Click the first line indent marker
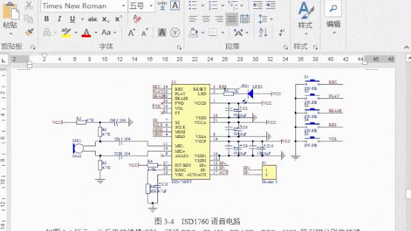The height and width of the screenshot is (231, 411). pyautogui.click(x=44, y=56)
